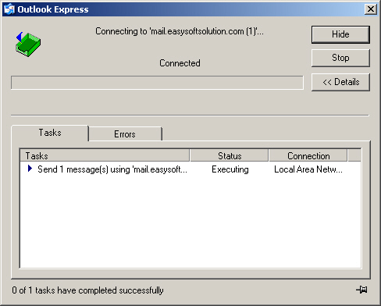
Task: Switch to the Tasks tab
Action: [x=50, y=133]
